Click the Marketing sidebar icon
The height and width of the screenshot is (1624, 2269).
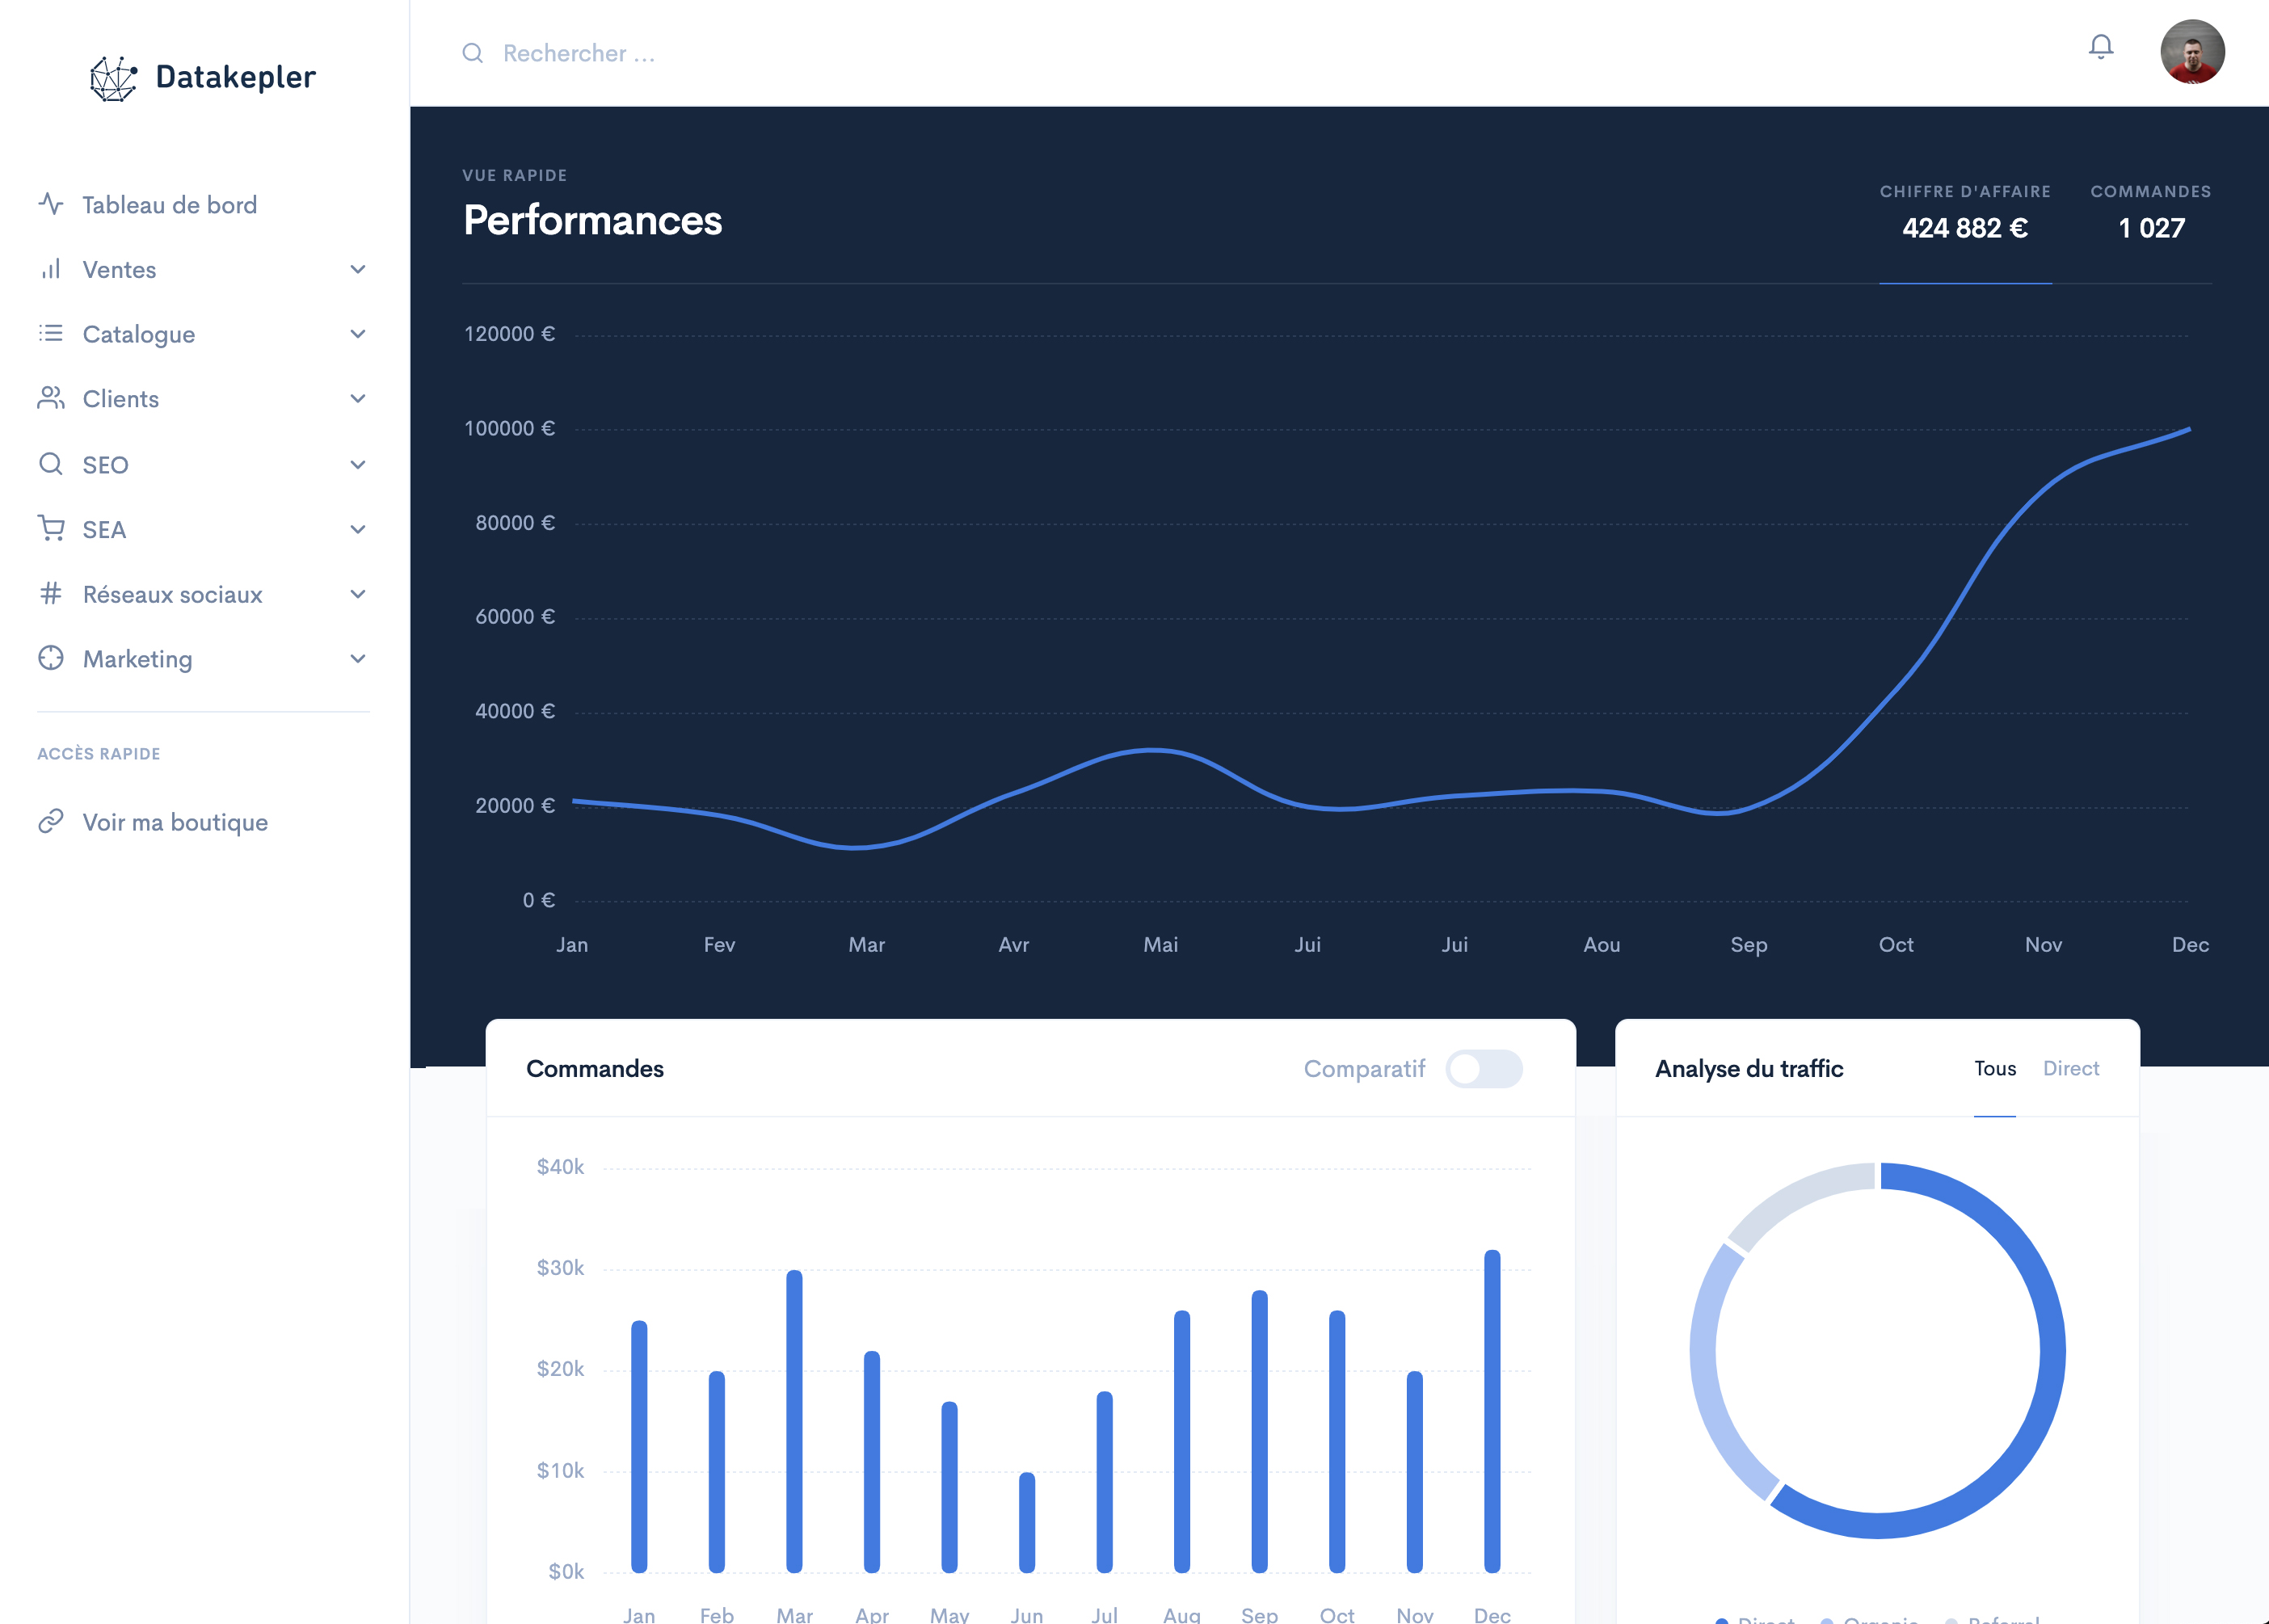[x=51, y=658]
